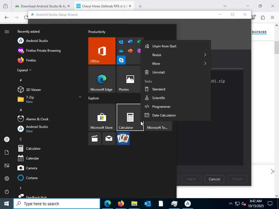Image resolution: width=279 pixels, height=209 pixels.
Task: Select Unpin from Start
Action: point(176,46)
